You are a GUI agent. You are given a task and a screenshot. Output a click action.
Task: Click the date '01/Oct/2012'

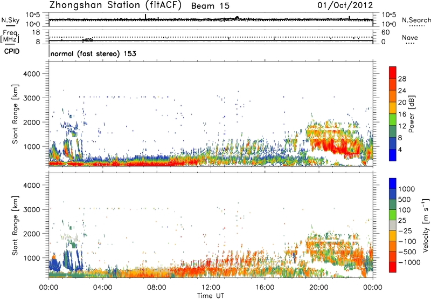(345, 5)
